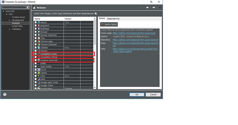Enable the Dojo Toolkit checkbox
Screen dimensions: 238x125
pos(35,67)
